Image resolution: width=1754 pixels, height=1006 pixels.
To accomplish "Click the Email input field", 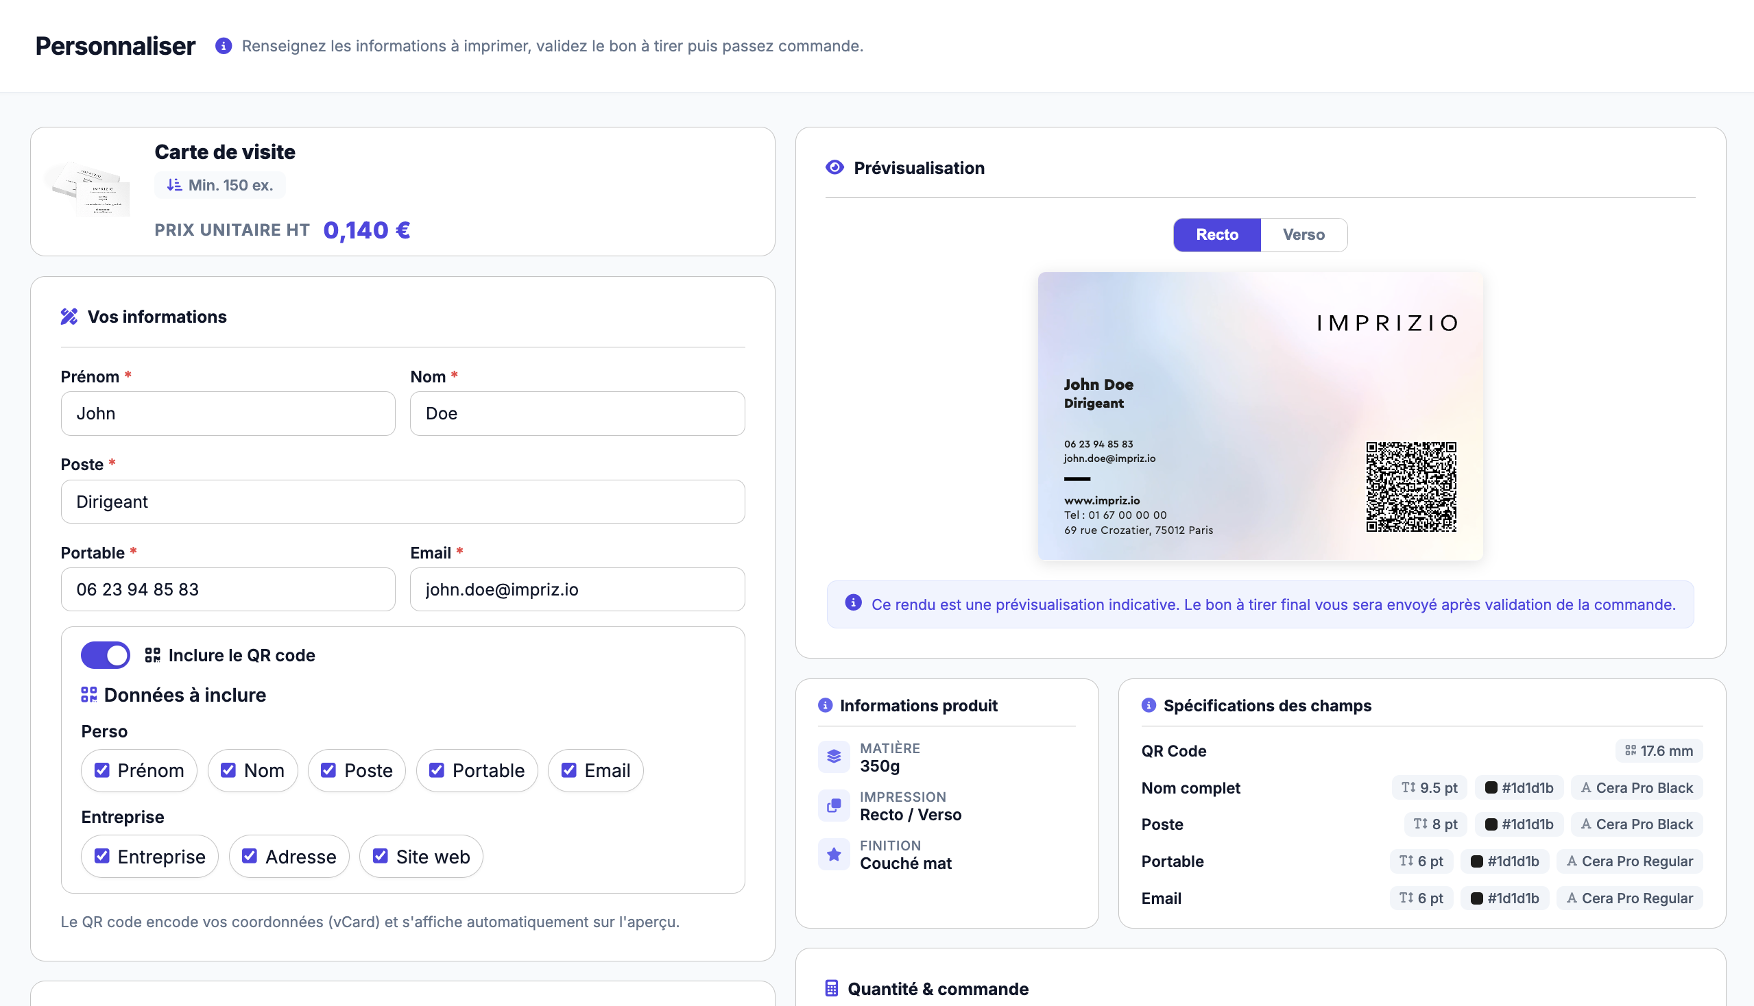I will click(577, 589).
